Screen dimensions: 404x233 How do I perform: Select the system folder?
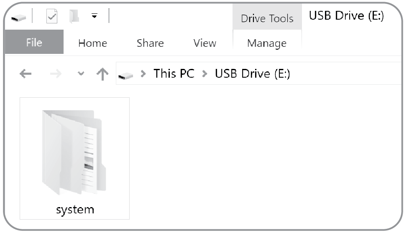point(75,158)
